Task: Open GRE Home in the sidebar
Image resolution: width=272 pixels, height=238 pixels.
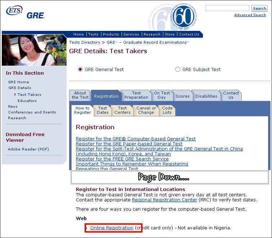Action: 18,82
